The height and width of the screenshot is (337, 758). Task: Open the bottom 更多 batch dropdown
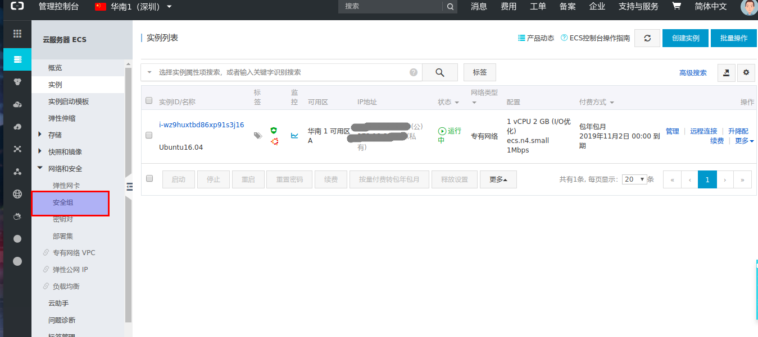[x=498, y=179]
